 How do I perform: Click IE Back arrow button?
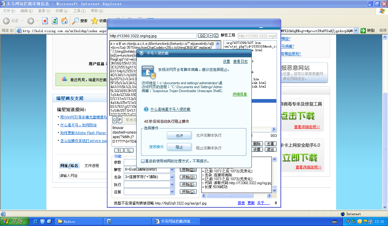[x=6, y=21]
